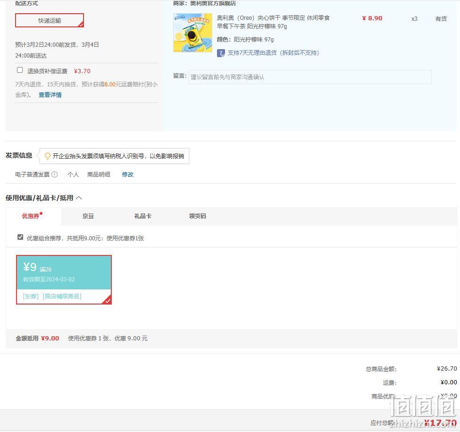Click the 支持7天无理由退货 text

pyautogui.click(x=274, y=53)
